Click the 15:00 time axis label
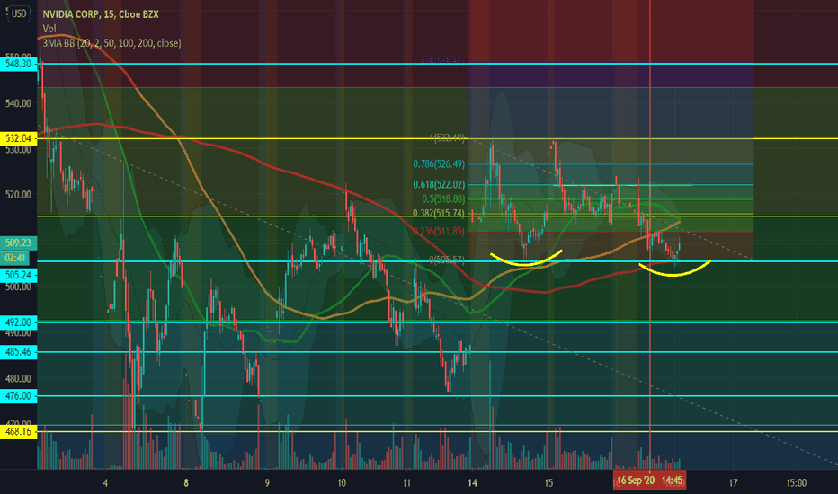Viewport: 838px width, 494px height. coord(797,483)
